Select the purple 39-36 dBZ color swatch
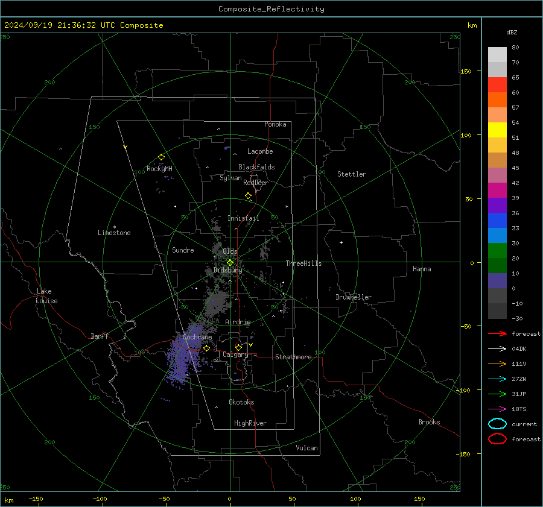Image resolution: width=543 pixels, height=507 pixels. [497, 206]
